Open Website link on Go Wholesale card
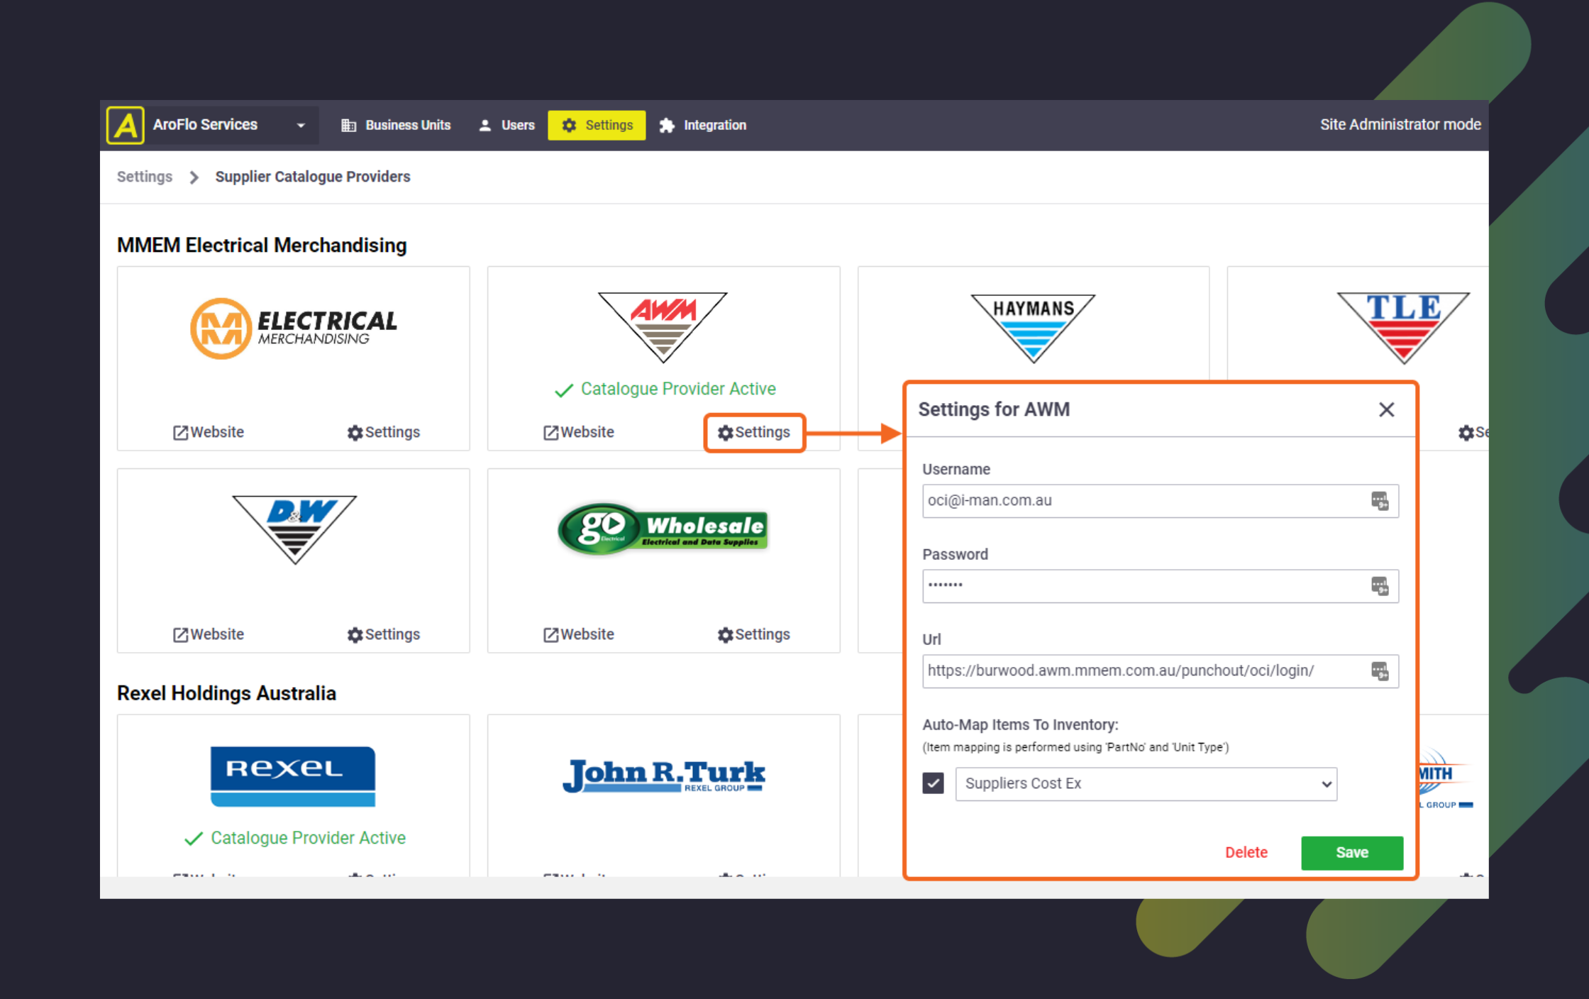 pos(579,634)
